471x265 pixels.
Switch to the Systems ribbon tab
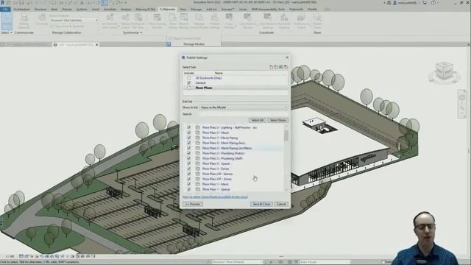click(82, 10)
